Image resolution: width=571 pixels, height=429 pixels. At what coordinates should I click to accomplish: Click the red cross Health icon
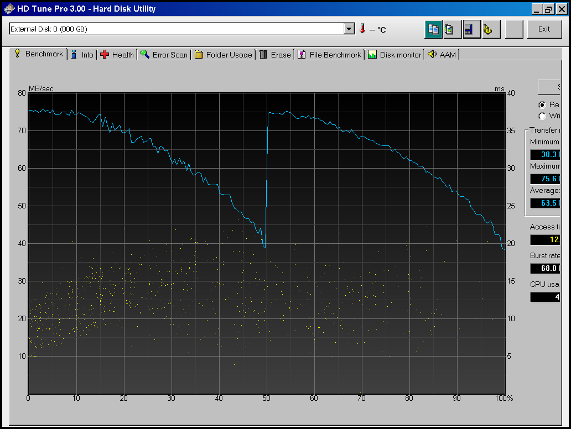(105, 55)
